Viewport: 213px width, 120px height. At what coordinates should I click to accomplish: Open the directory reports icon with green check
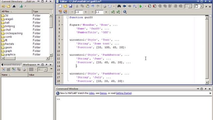click(x=21, y=6)
